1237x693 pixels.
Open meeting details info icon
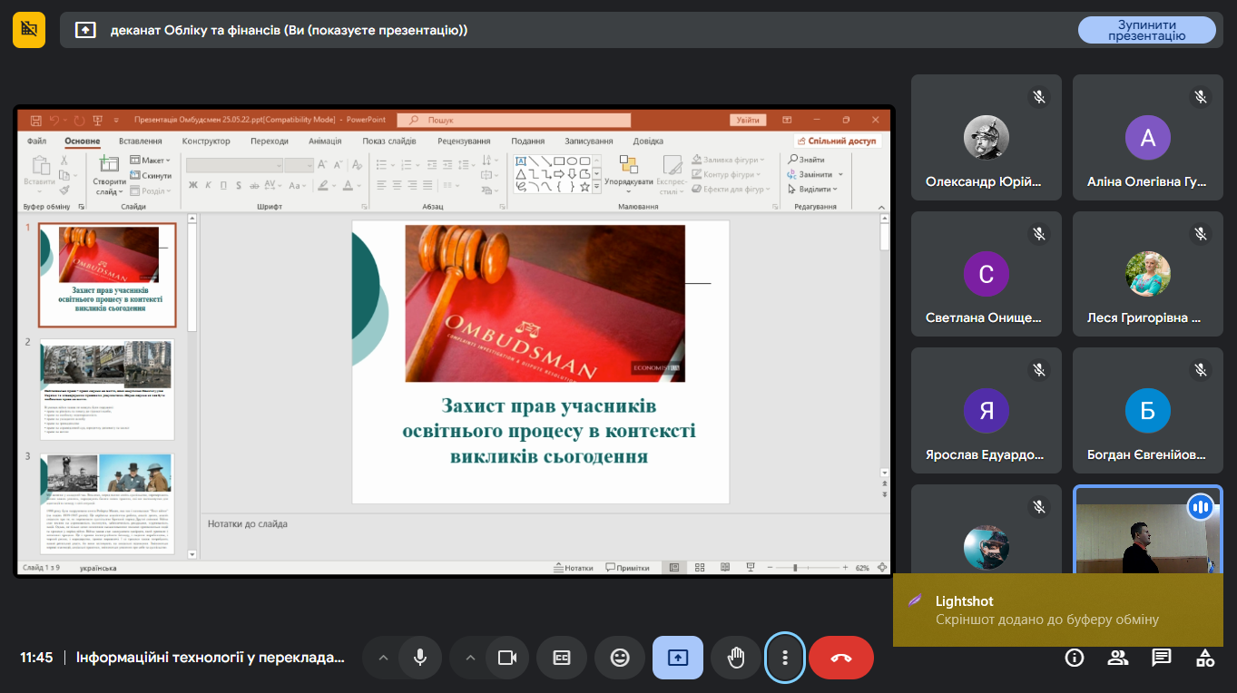click(x=1075, y=658)
